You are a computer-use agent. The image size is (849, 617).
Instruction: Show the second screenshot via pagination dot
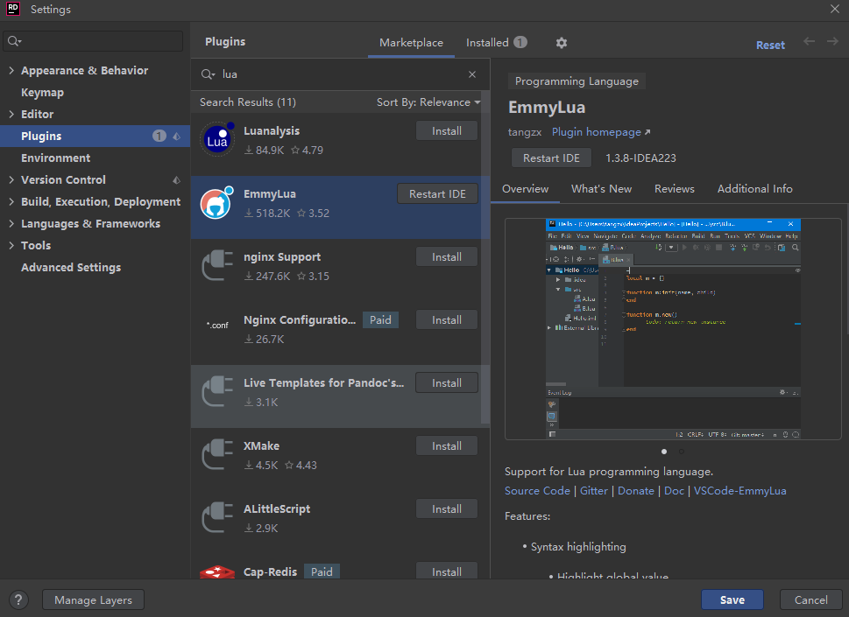681,452
